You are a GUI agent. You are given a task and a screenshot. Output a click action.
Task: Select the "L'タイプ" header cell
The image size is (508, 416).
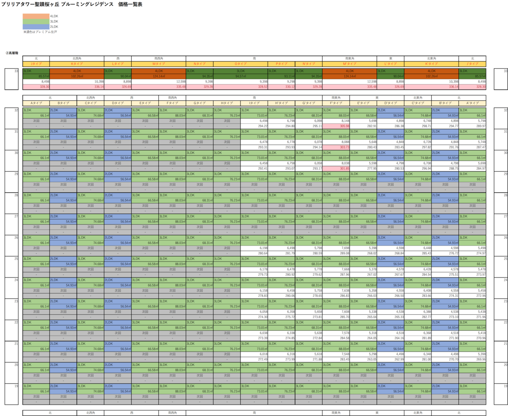pyautogui.click(x=390, y=64)
